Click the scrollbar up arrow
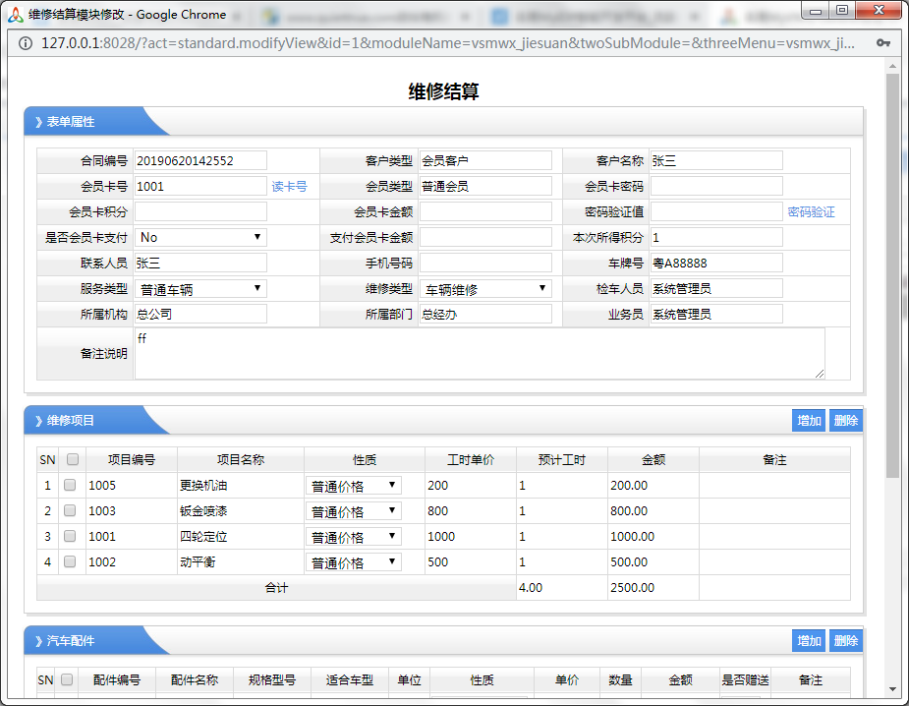 tap(892, 65)
